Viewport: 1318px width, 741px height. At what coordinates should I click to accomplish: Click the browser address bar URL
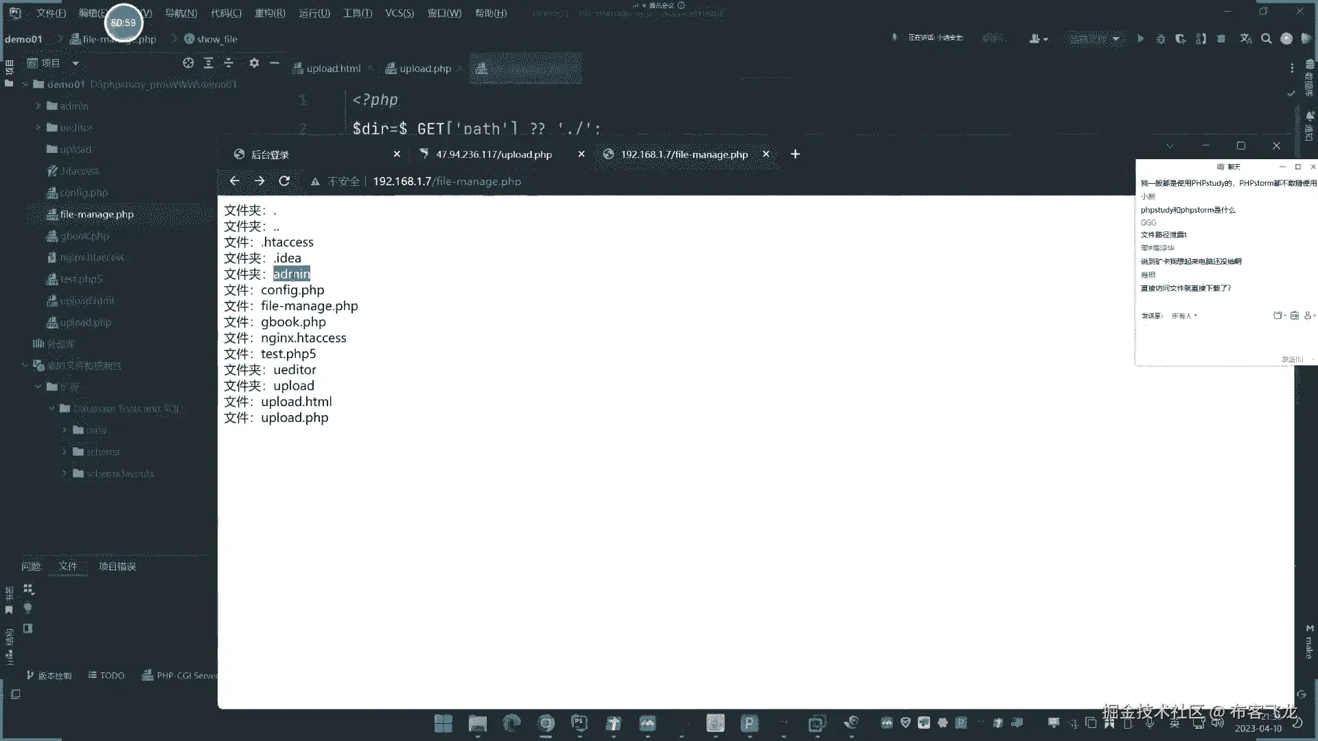pyautogui.click(x=447, y=181)
